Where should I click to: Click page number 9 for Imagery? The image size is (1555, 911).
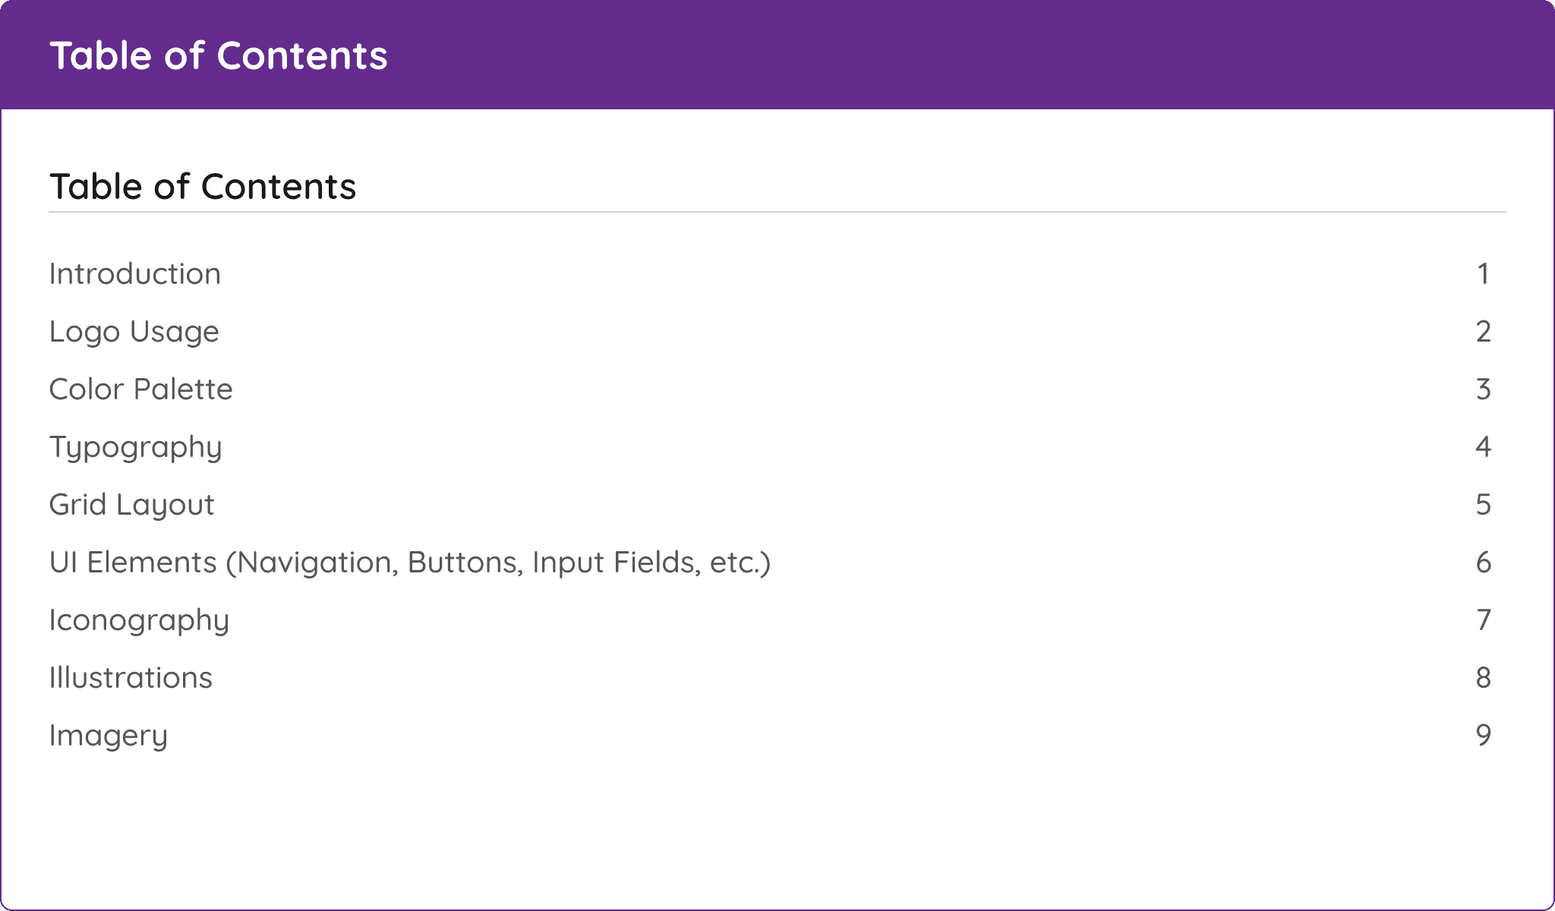tap(1483, 736)
